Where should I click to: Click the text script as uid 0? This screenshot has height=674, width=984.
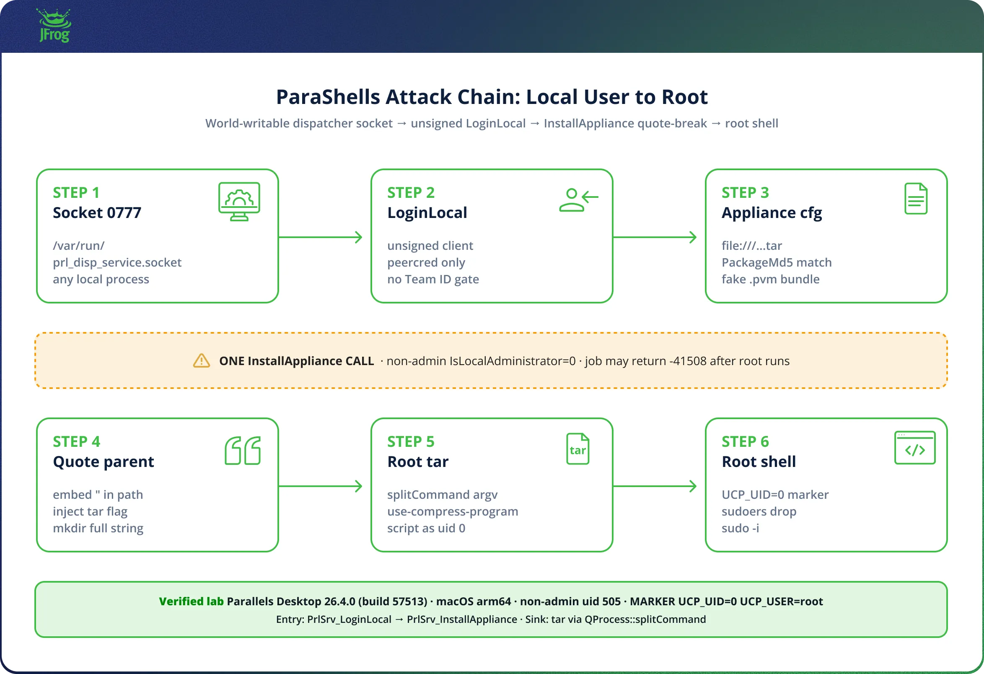pyautogui.click(x=426, y=529)
